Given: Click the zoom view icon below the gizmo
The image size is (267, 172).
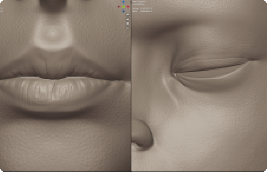Looking at the screenshot, I should pyautogui.click(x=127, y=15).
